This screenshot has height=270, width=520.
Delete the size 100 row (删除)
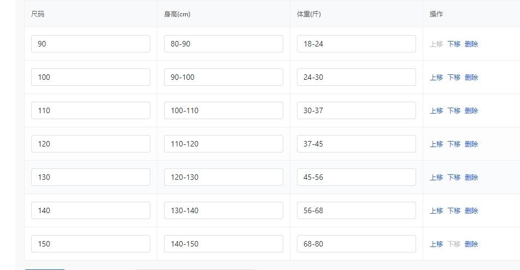[x=471, y=78]
